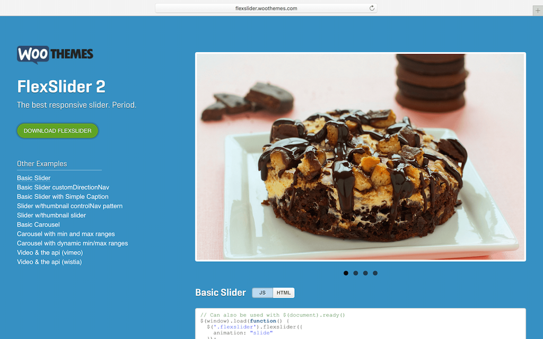The image size is (543, 339).
Task: Open a new tab with the plus button
Action: pos(538,11)
